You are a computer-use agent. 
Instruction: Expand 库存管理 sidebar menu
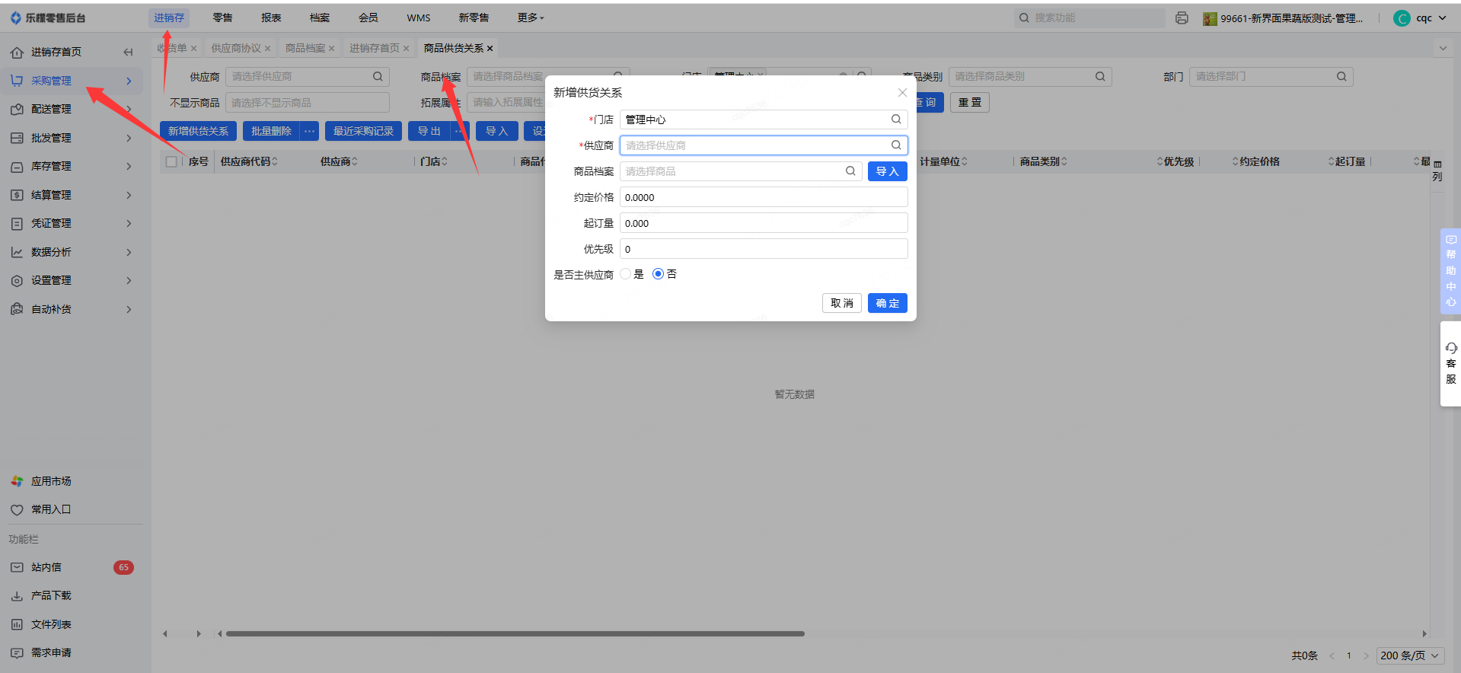[72, 166]
